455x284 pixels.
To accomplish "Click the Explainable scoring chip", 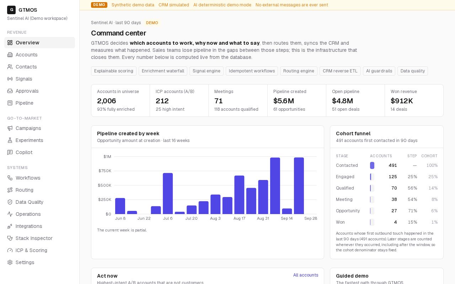I will pos(114,71).
